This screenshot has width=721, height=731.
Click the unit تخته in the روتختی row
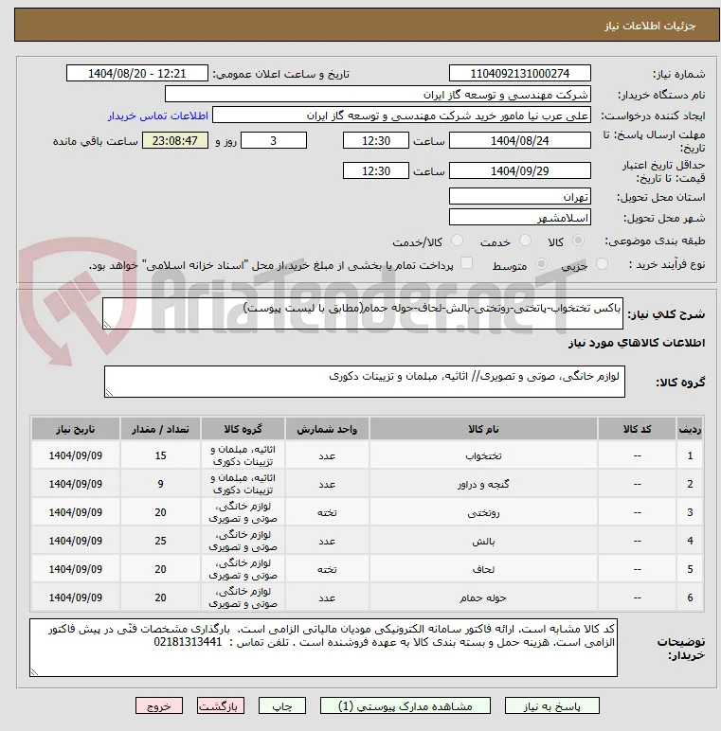tap(327, 512)
